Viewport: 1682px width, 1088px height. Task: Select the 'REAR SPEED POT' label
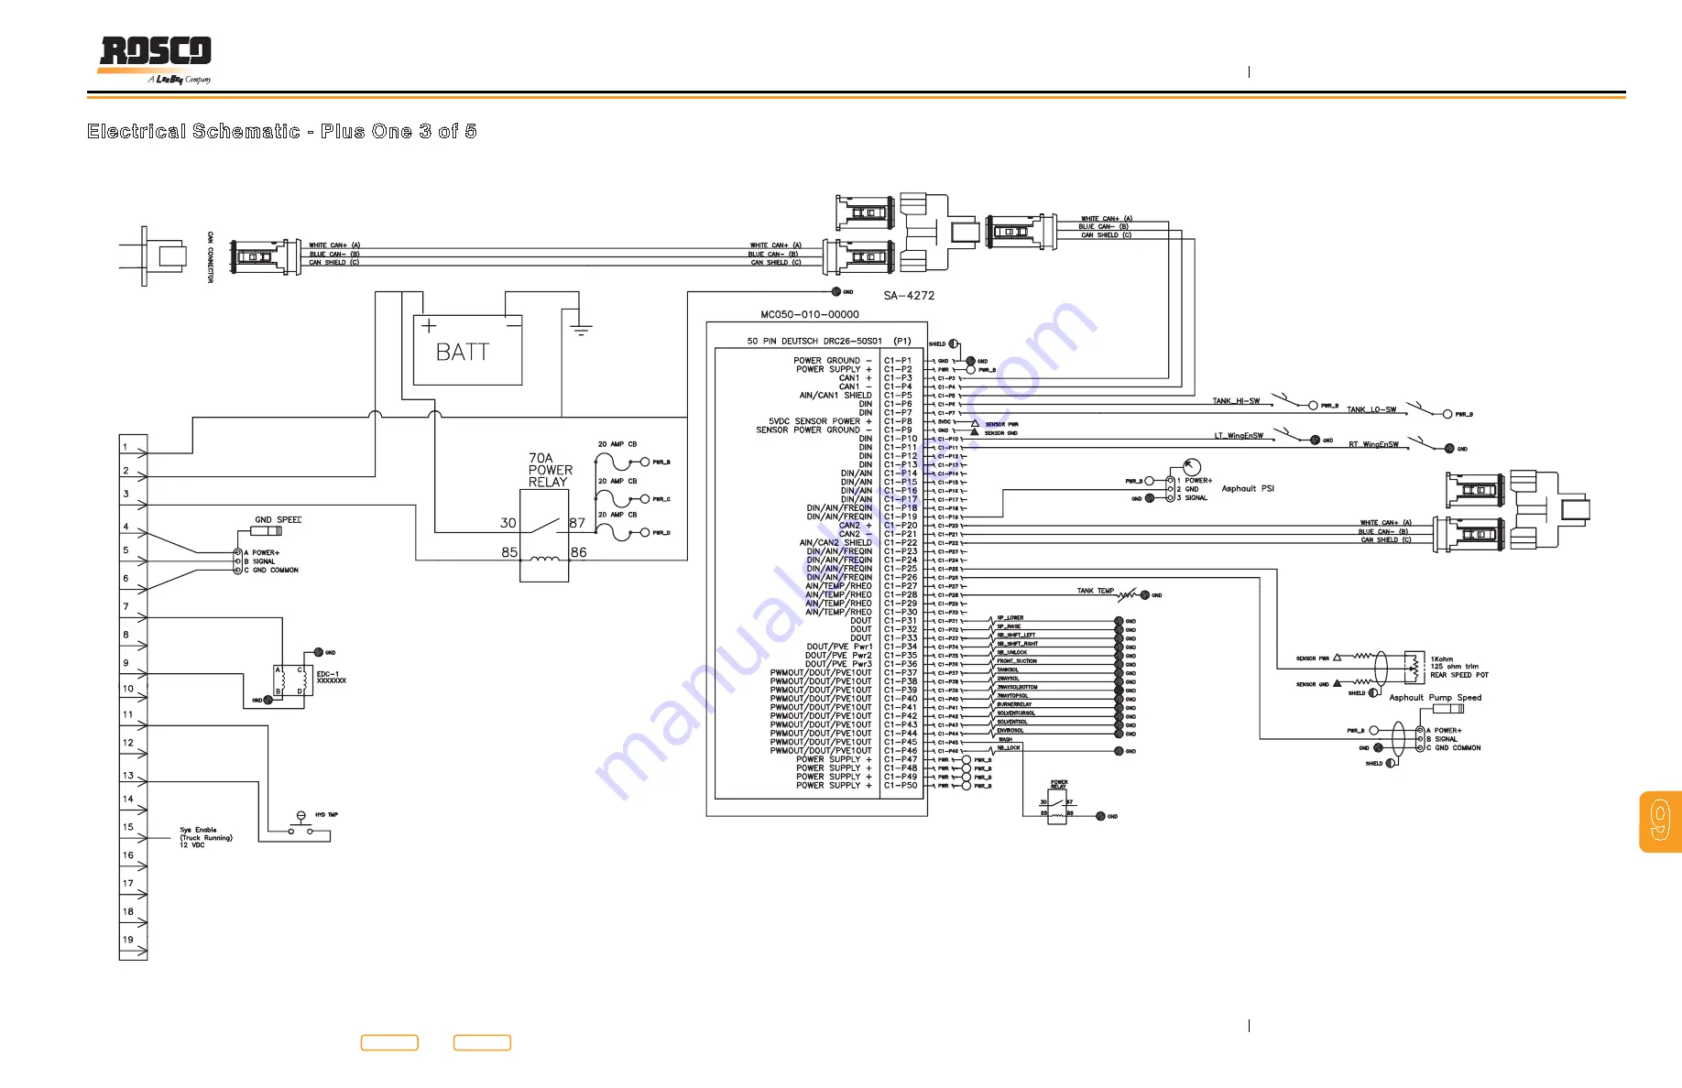pos(1459,675)
